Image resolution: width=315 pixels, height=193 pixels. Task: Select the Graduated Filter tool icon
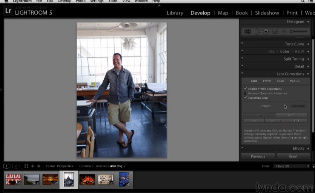(x=275, y=32)
